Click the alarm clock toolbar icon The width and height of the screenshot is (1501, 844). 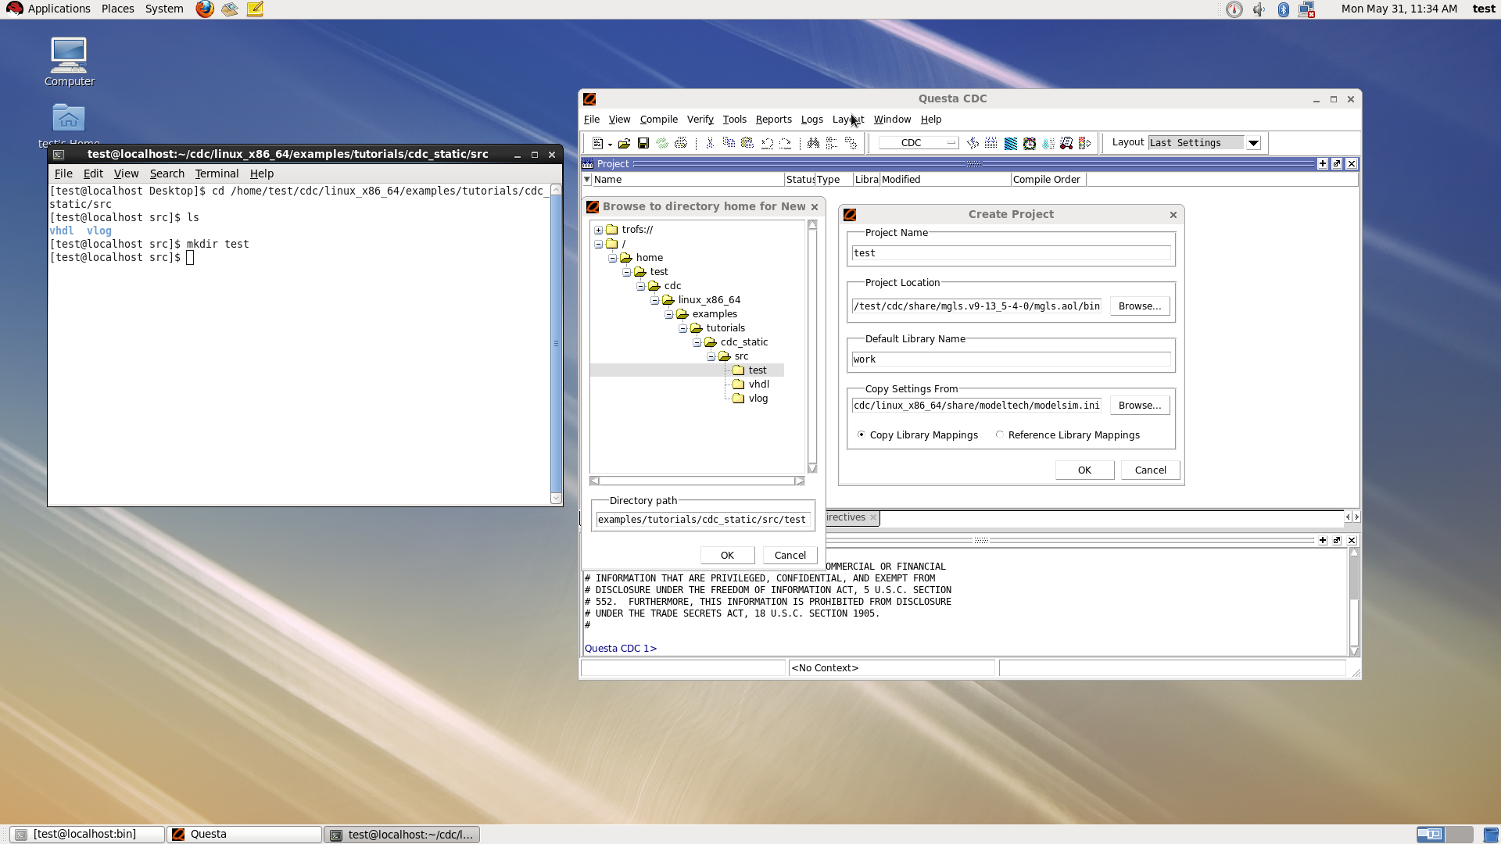click(1030, 143)
